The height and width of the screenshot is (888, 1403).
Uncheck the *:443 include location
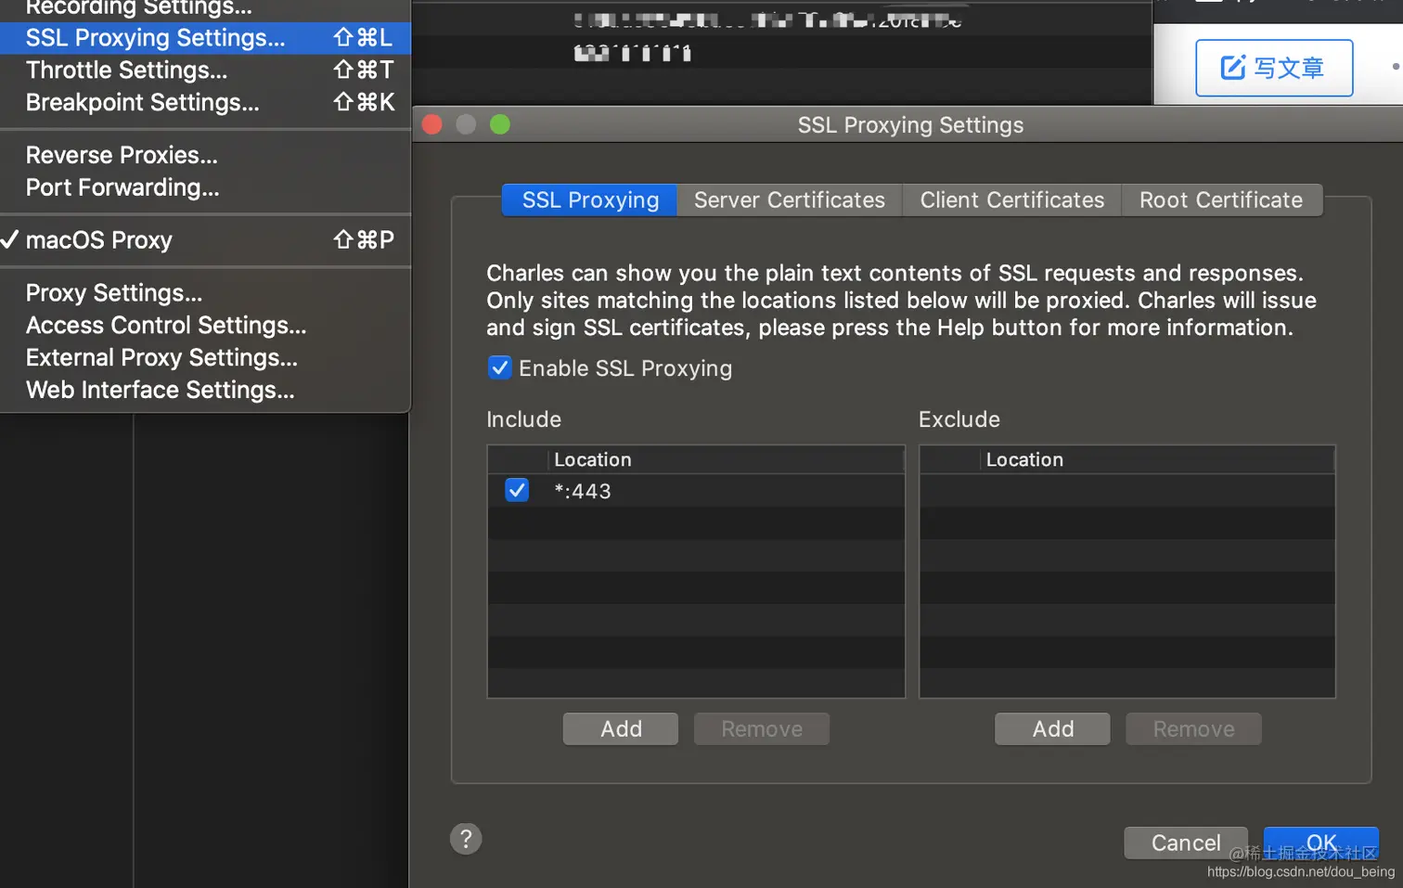tap(517, 490)
